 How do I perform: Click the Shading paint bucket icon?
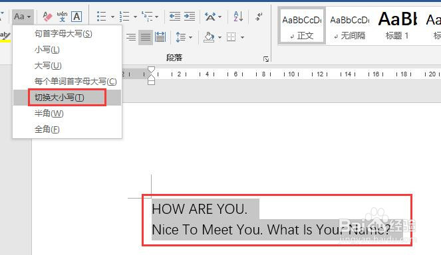click(x=209, y=37)
